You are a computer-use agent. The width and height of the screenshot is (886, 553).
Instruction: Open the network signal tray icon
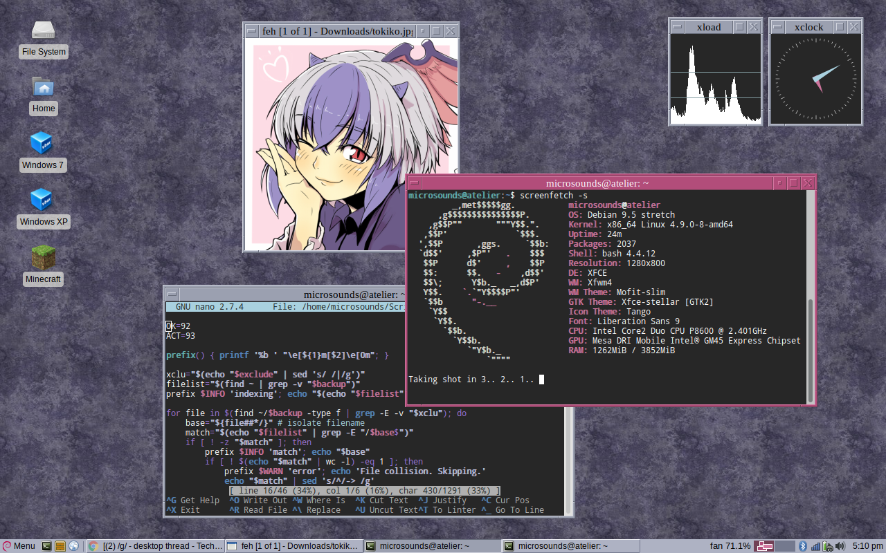pos(815,546)
